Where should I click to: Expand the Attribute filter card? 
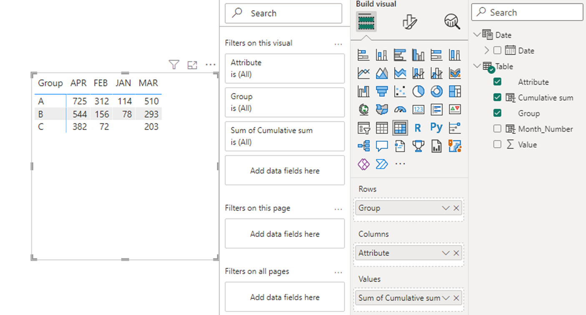285,68
